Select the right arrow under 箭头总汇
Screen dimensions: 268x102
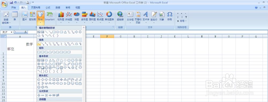[39, 79]
